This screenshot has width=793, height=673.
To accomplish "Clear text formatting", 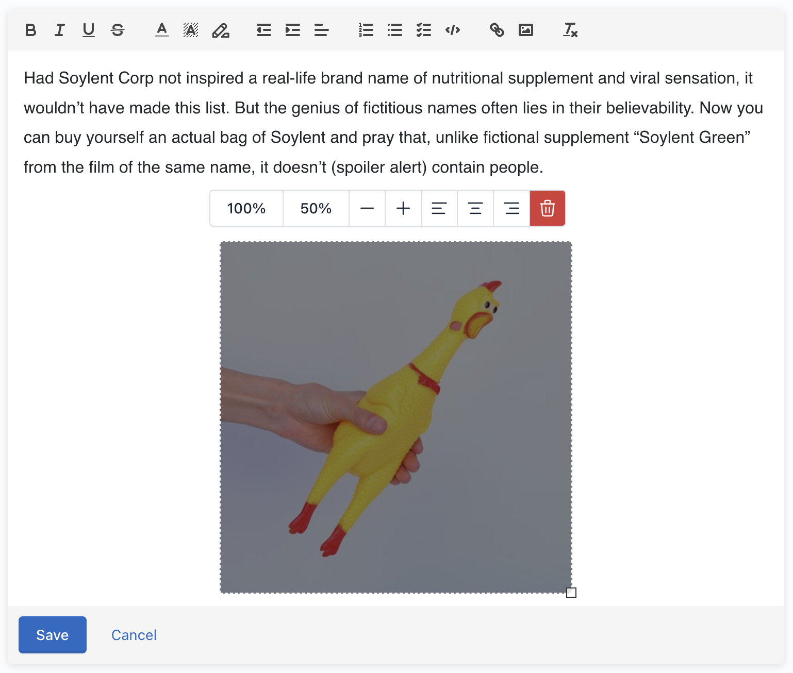I will [x=570, y=30].
